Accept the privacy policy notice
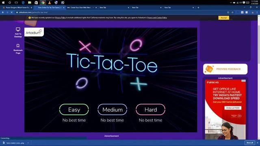This screenshot has width=260, height=146. click(224, 18)
